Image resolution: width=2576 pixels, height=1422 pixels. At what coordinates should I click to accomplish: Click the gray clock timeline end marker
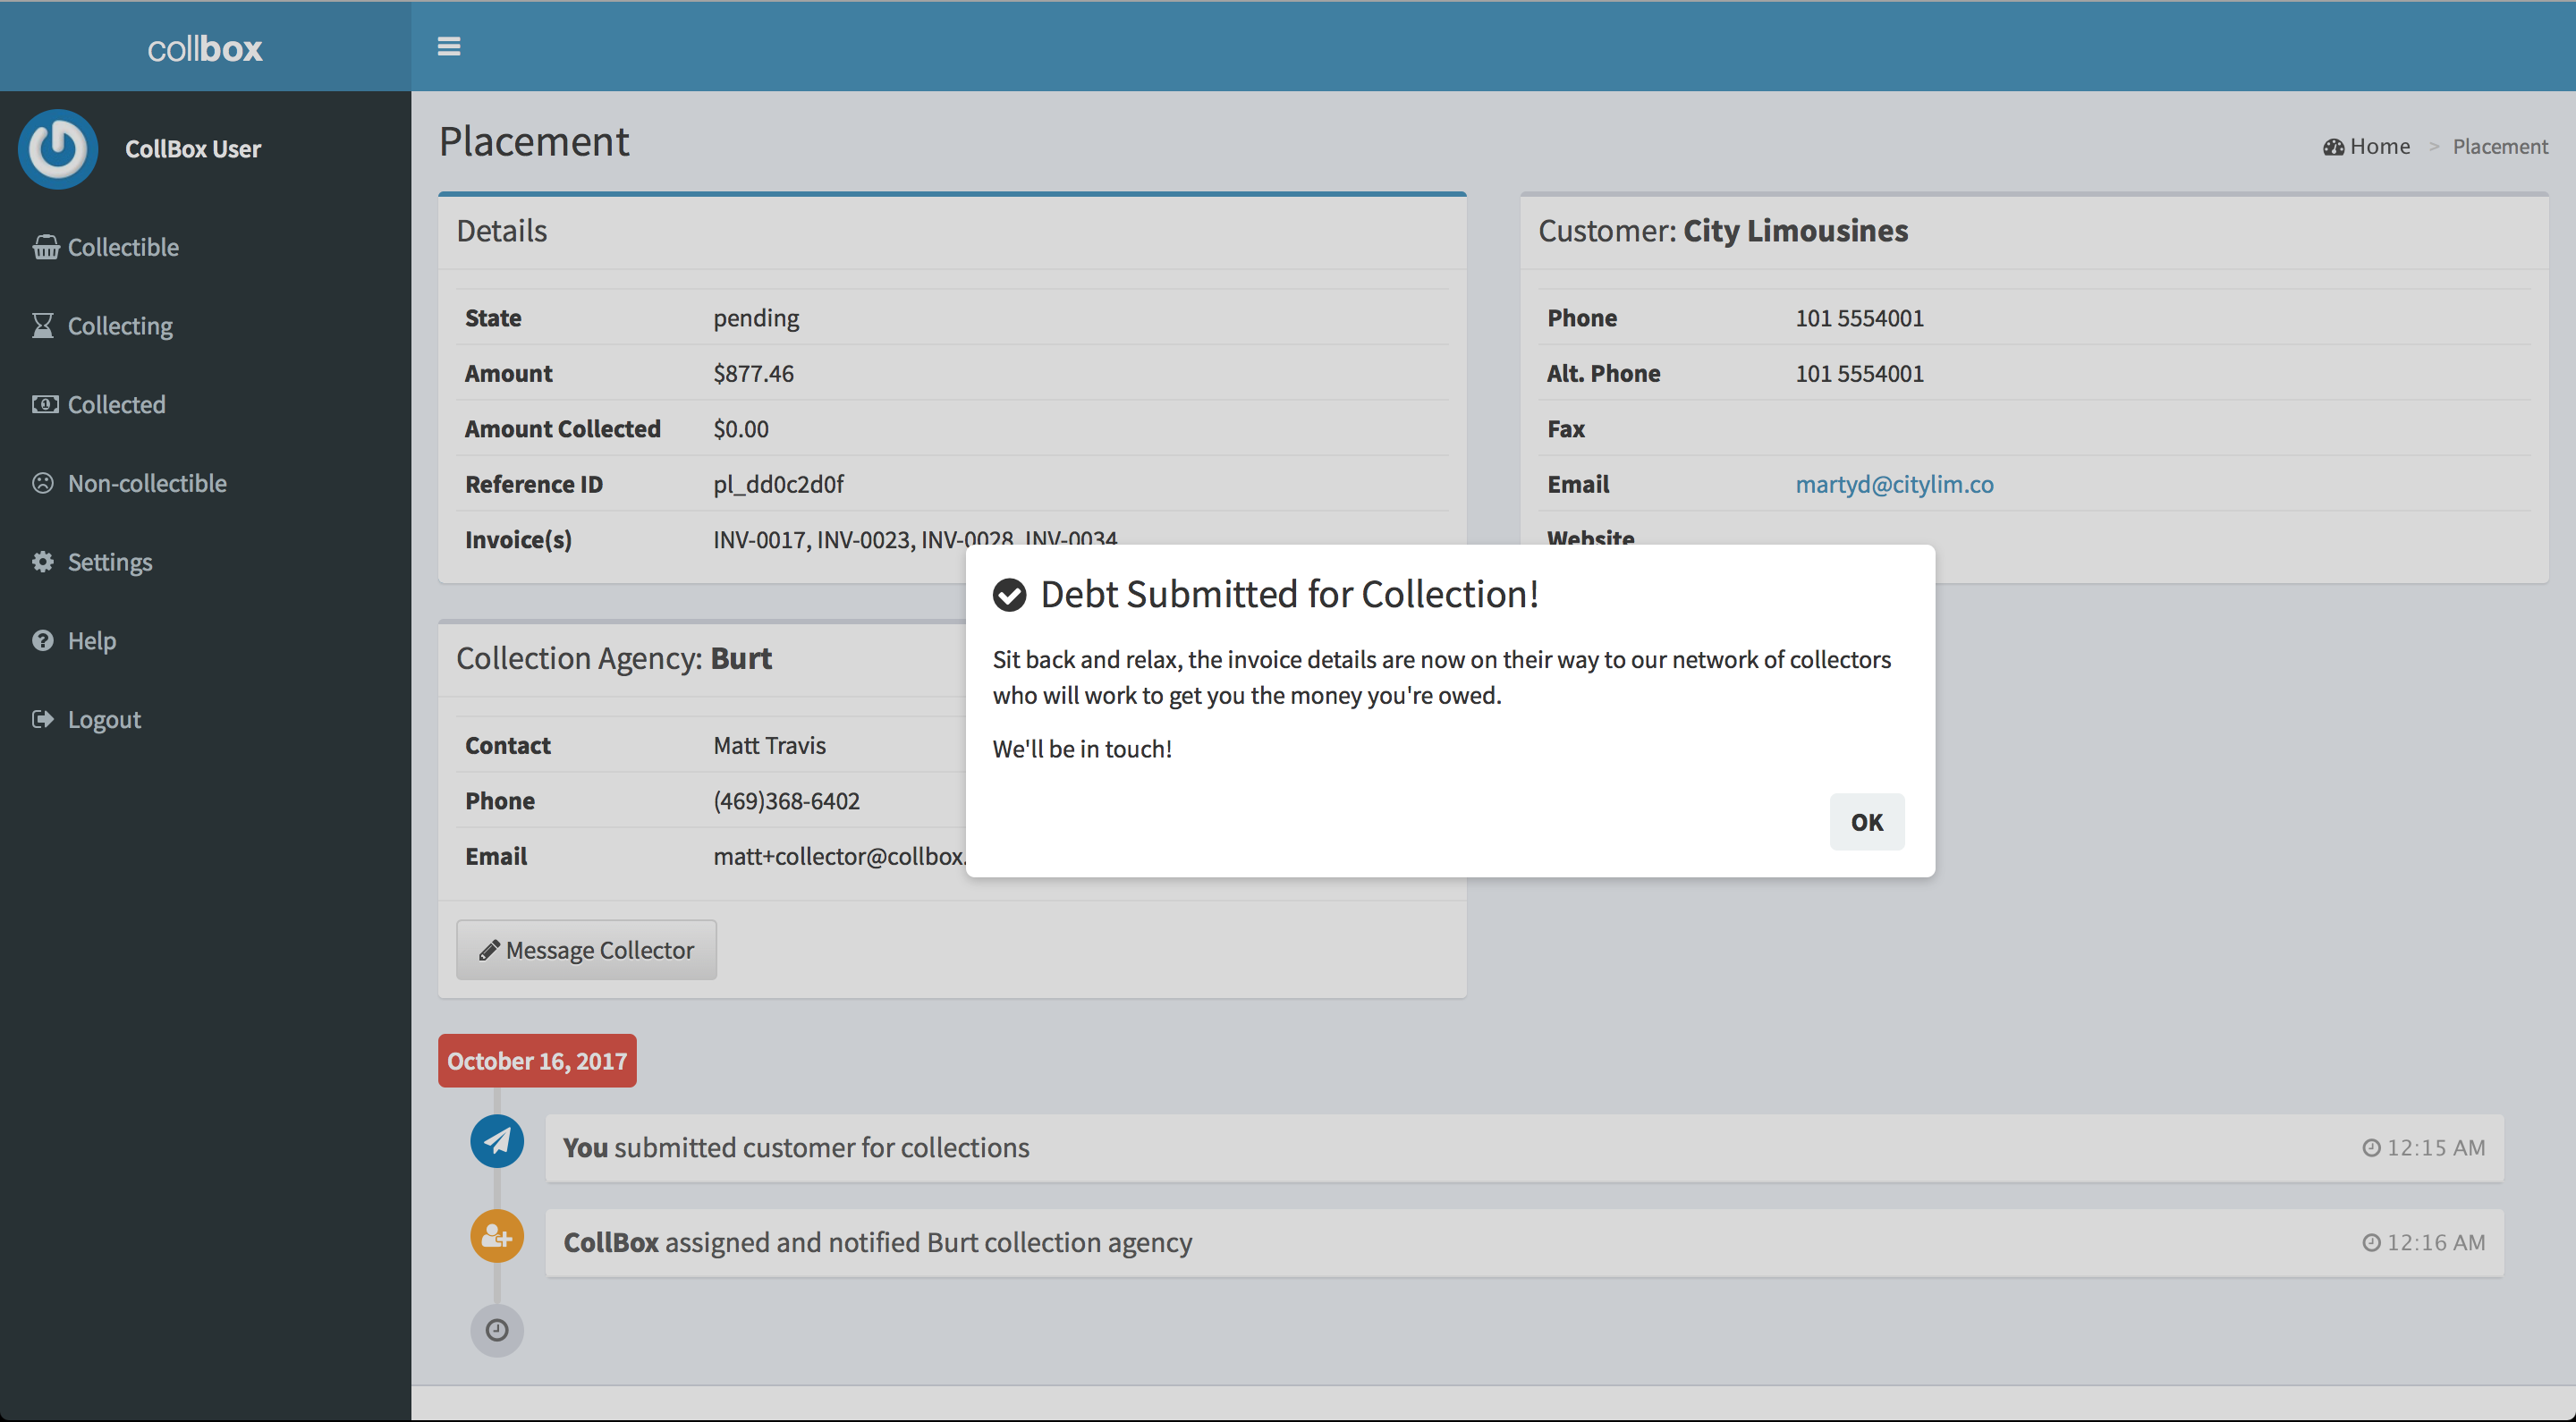click(497, 1330)
